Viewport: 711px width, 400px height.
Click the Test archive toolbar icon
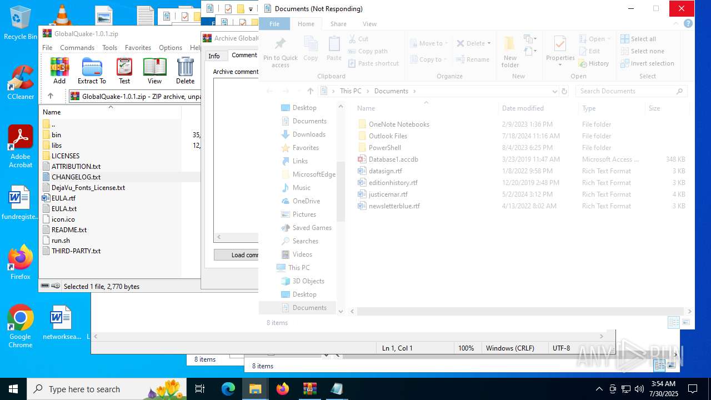[x=124, y=71]
